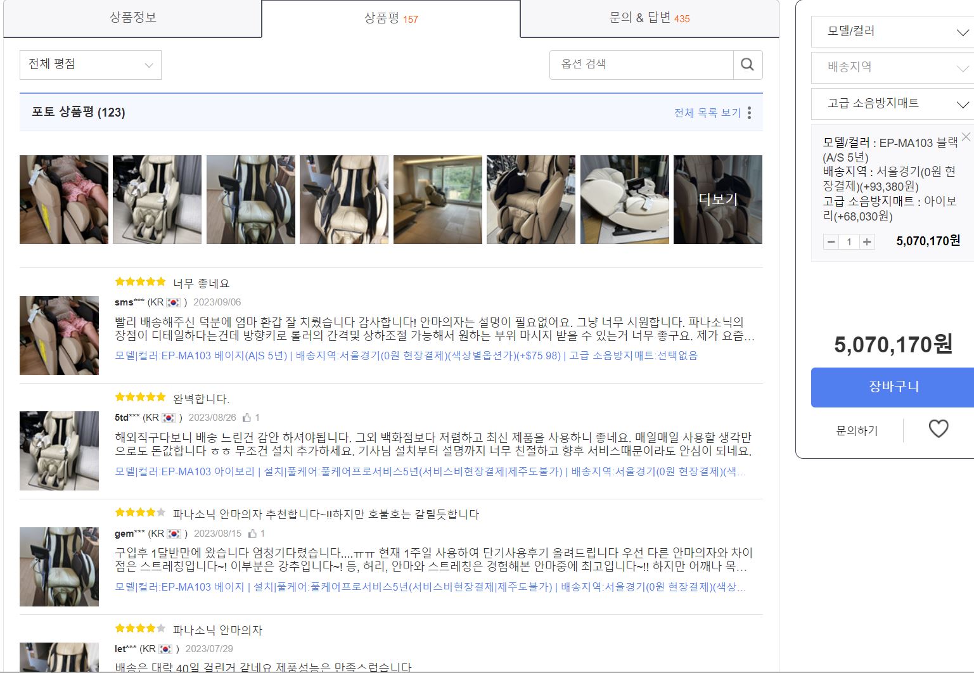This screenshot has width=974, height=673.
Task: Click the 더보기 photo thumbnail
Action: tap(717, 200)
